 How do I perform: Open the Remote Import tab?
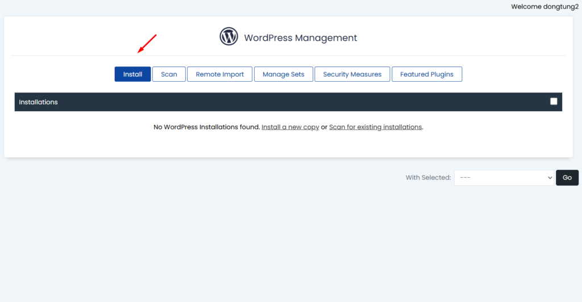(220, 74)
